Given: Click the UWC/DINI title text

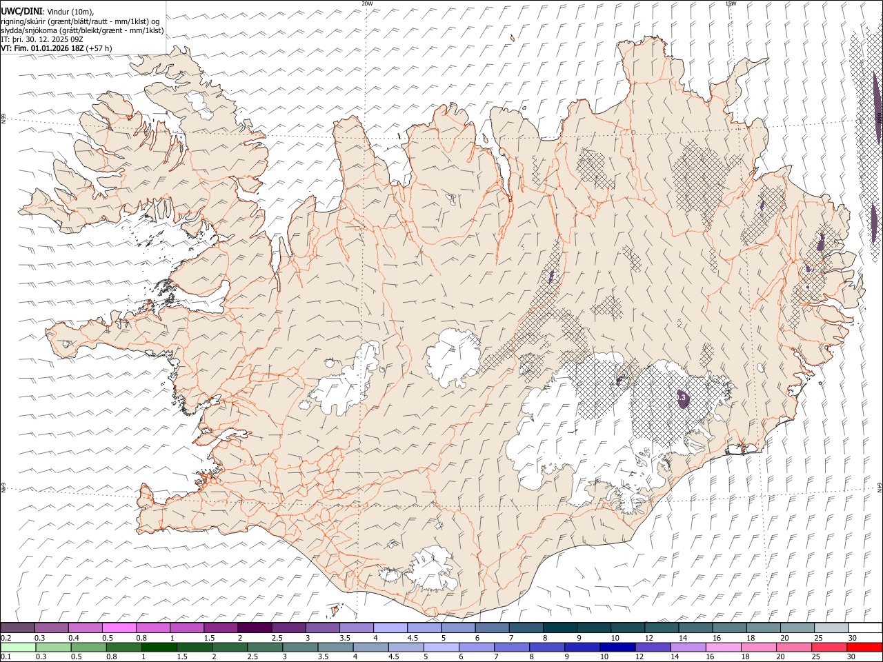Looking at the screenshot, I should click(x=21, y=11).
